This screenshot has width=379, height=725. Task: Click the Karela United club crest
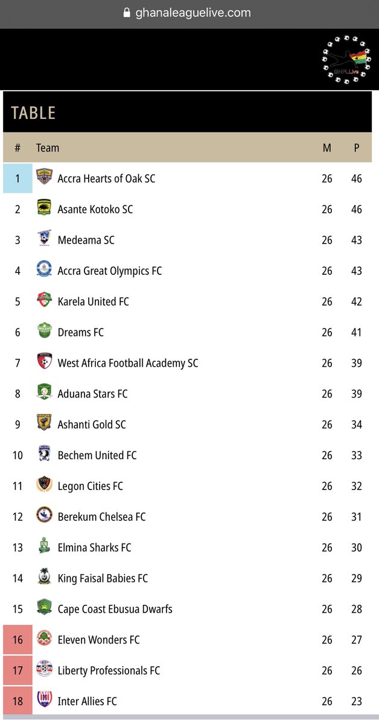(x=44, y=300)
